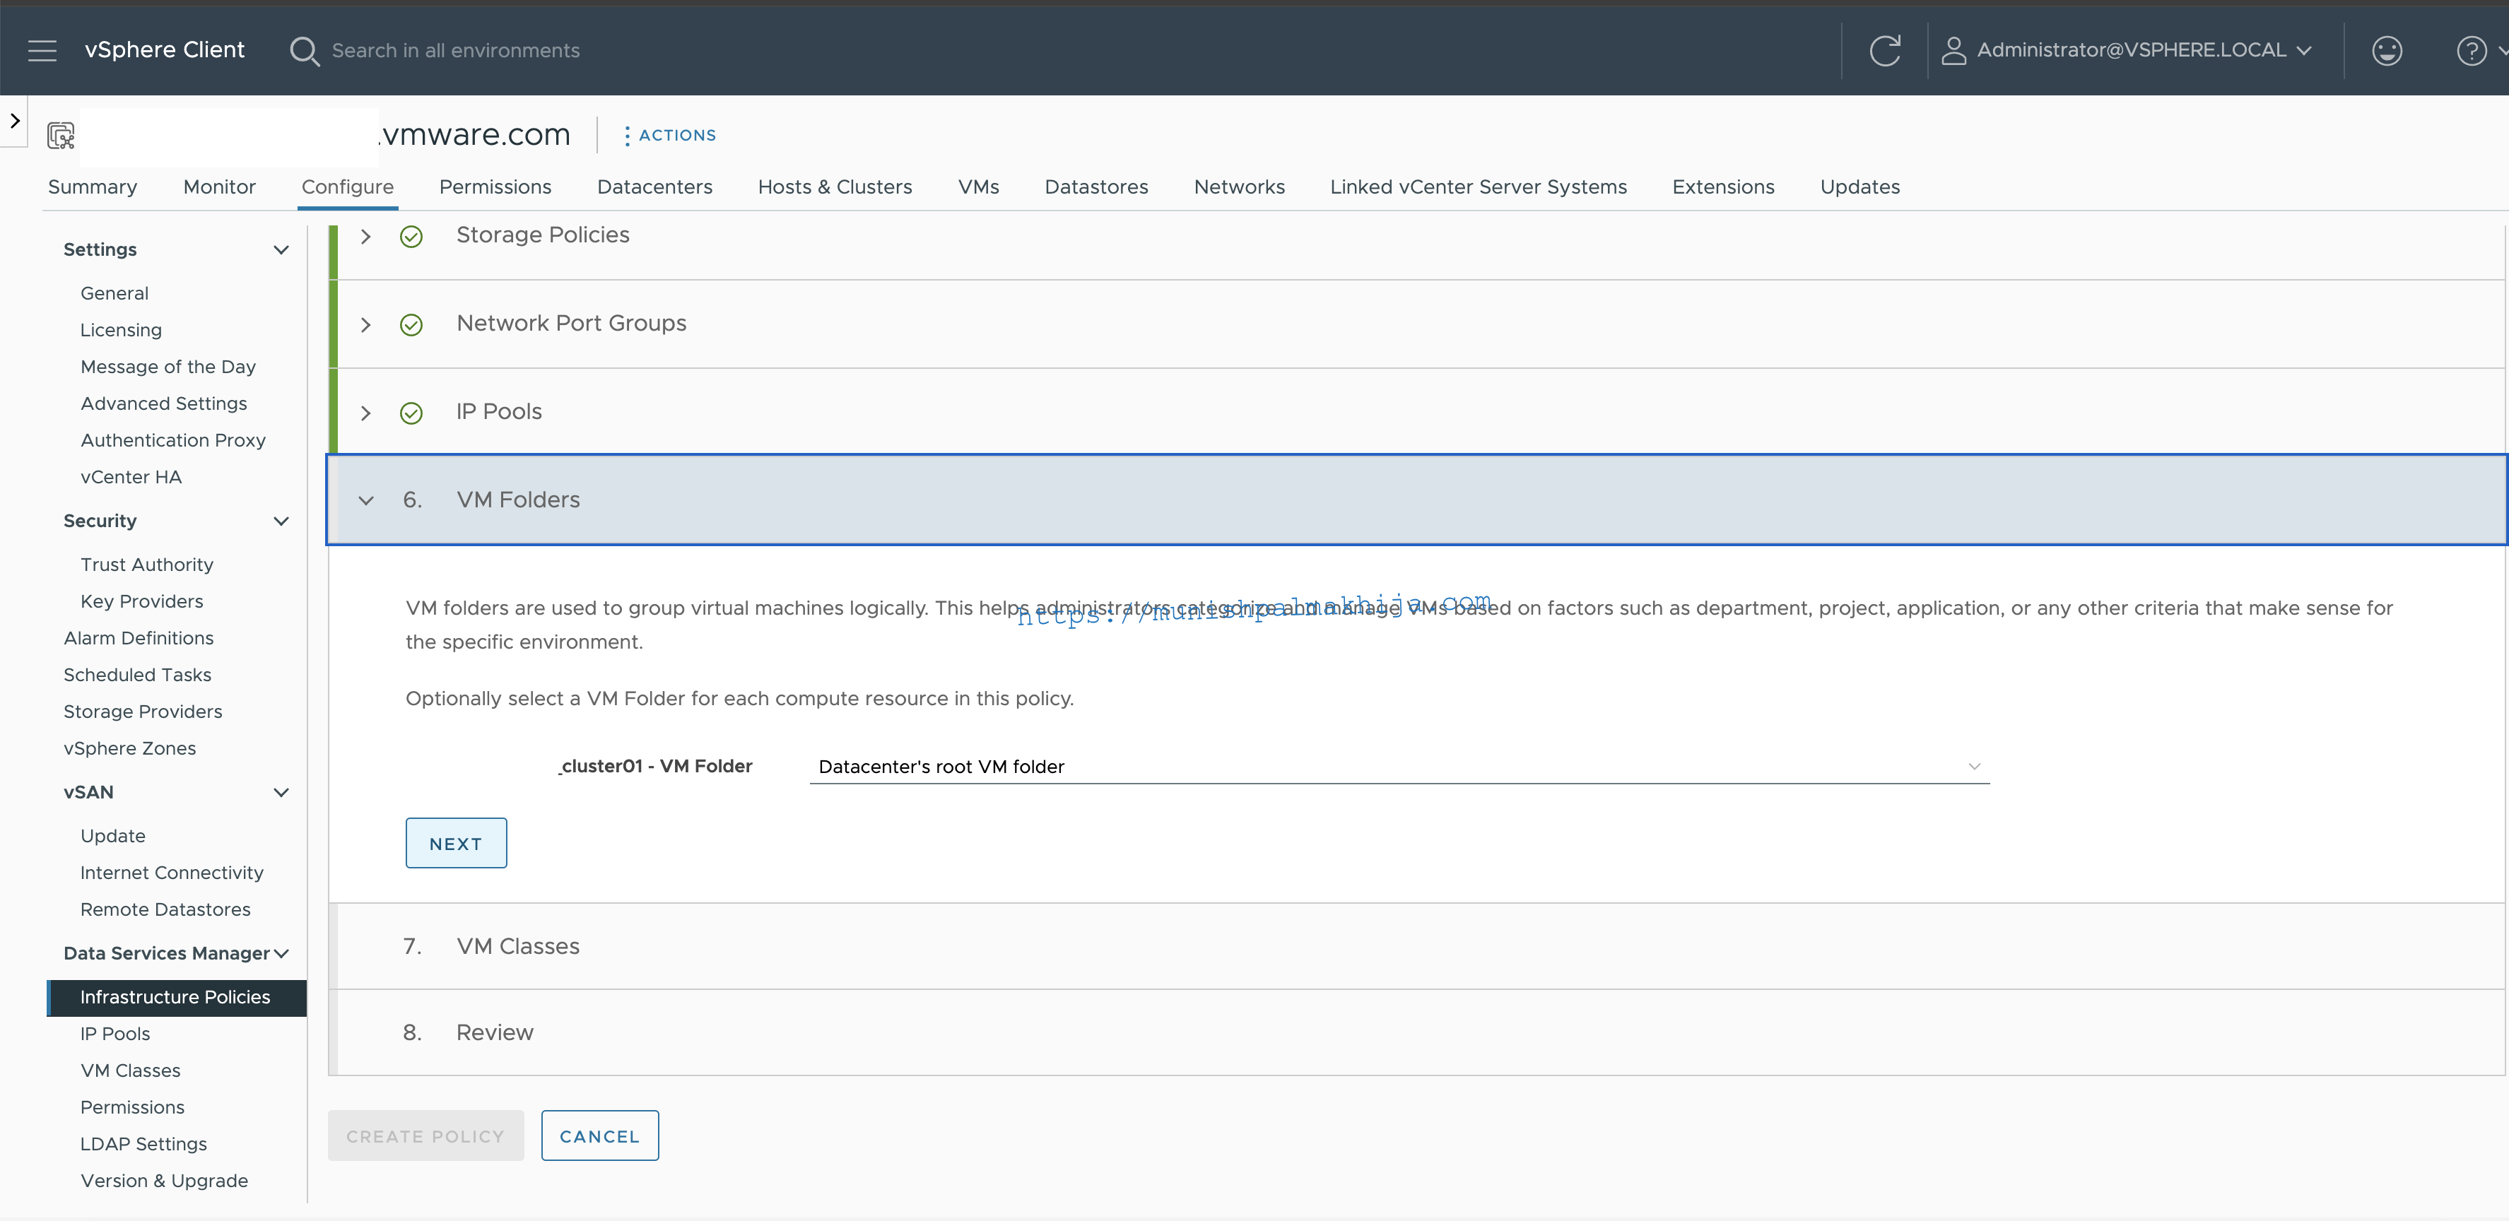Viewport: 2509px width, 1221px height.
Task: Open Alarm Definitions
Action: 139,639
